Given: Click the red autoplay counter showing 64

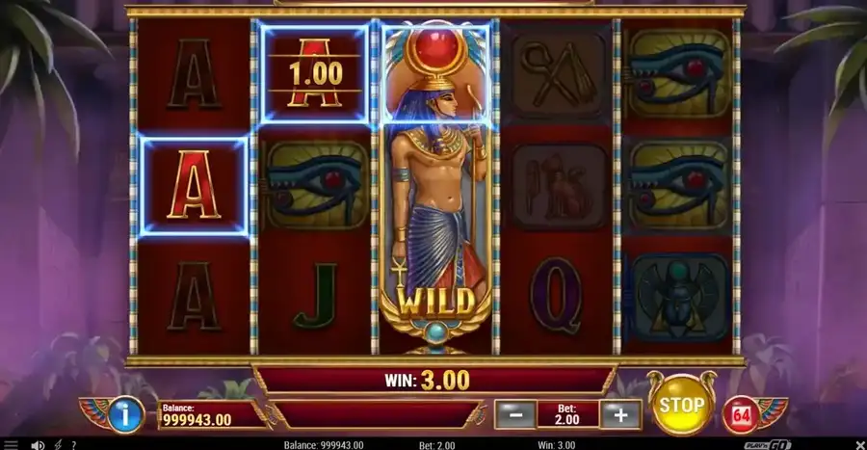Looking at the screenshot, I should (741, 414).
